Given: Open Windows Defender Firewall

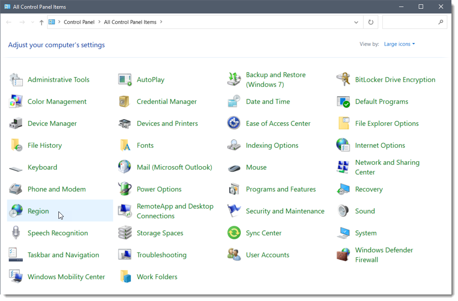Looking at the screenshot, I should pyautogui.click(x=384, y=254).
